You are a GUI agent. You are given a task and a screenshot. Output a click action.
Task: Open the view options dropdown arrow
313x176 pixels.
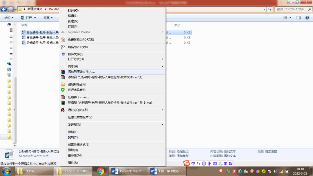[290, 18]
